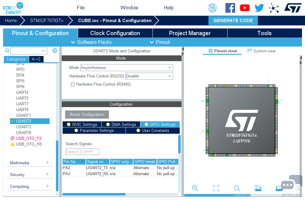Screen dimensions: 305x200
Task: Select USART3 in the peripheral list
Action: 24,127
